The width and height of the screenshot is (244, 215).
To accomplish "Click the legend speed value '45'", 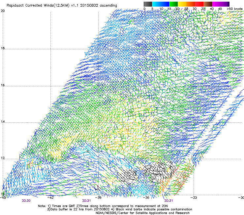I will [220, 9].
